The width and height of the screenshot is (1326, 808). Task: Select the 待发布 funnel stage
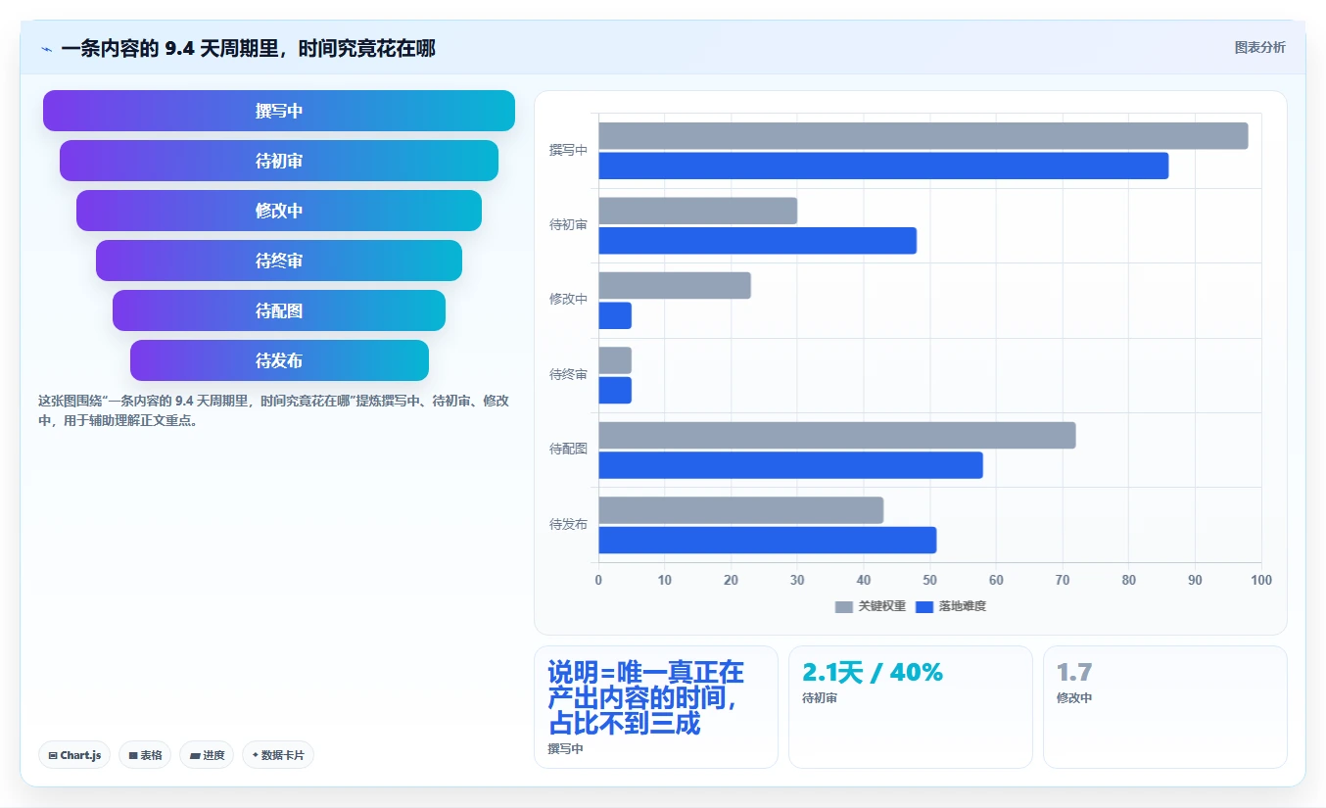[279, 360]
